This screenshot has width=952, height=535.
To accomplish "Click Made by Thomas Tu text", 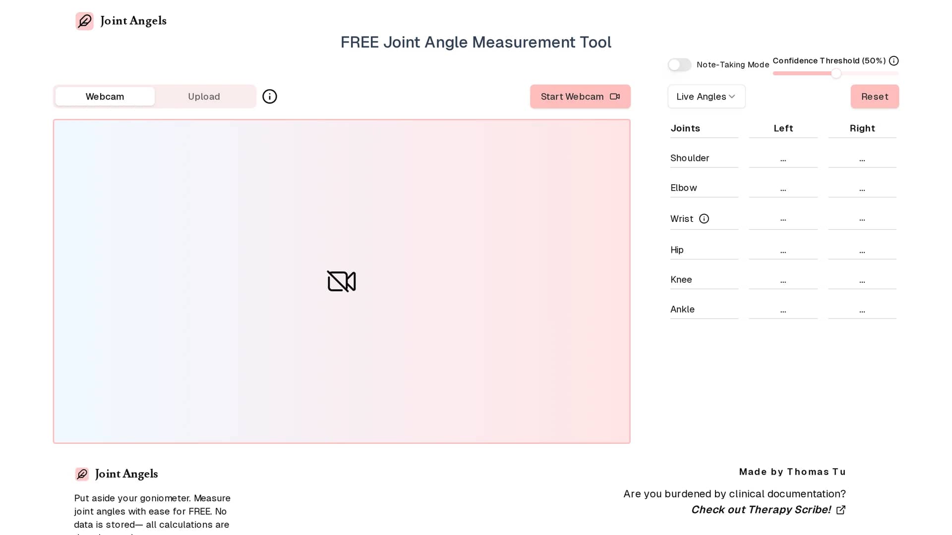I will [792, 472].
